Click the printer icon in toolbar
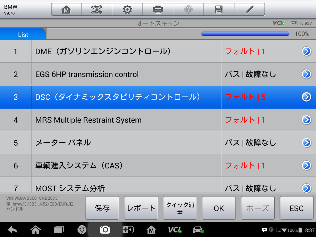The height and width of the screenshot is (237, 316). tap(158, 10)
